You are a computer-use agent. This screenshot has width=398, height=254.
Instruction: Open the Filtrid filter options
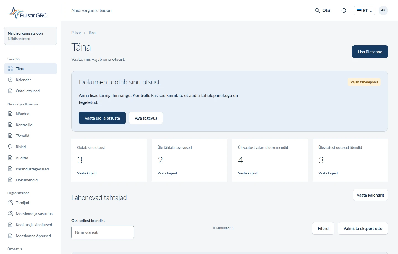tap(323, 228)
